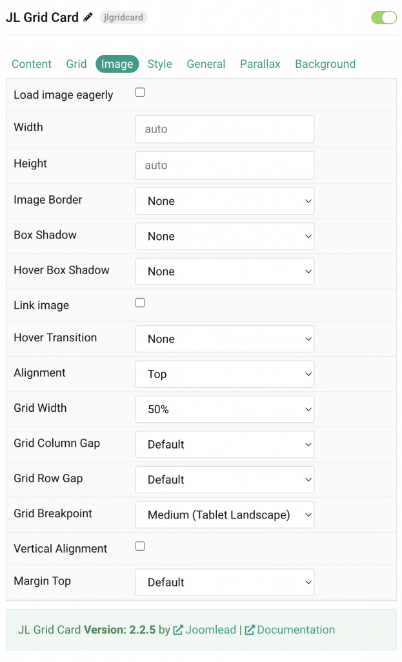Open the Grid Width dropdown showing 50%
The width and height of the screenshot is (402, 662).
(x=225, y=409)
